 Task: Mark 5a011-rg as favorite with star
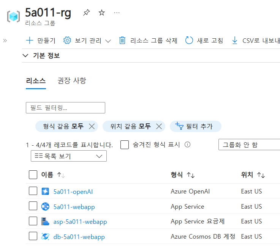coord(101,13)
